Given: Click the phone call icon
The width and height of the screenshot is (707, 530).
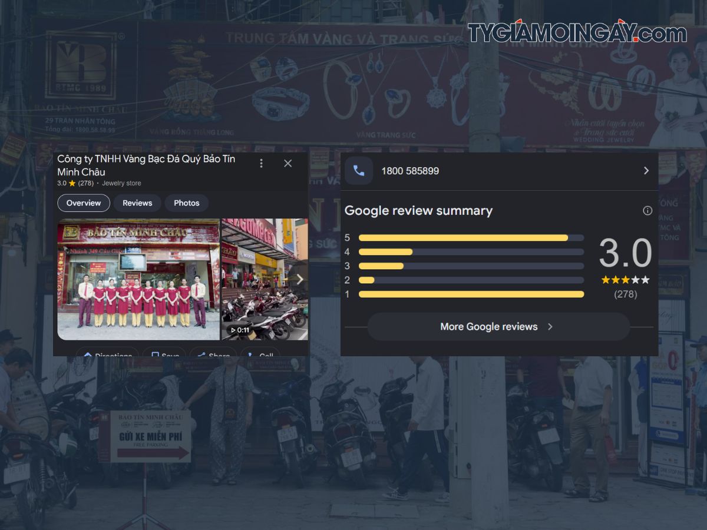Looking at the screenshot, I should point(359,171).
